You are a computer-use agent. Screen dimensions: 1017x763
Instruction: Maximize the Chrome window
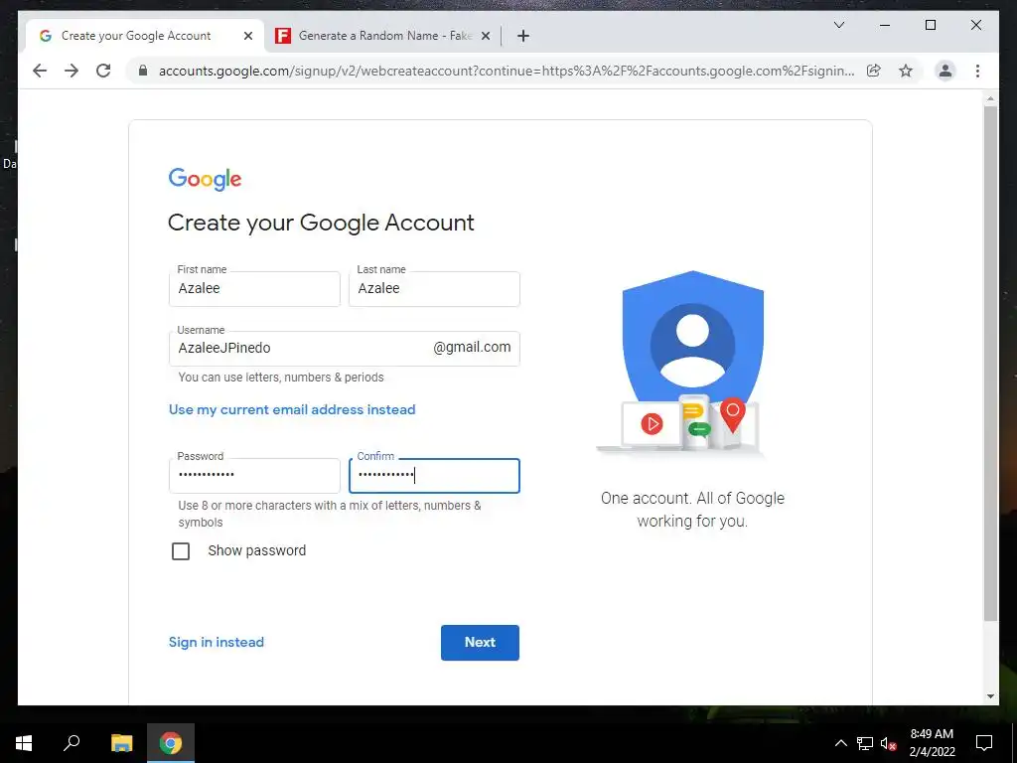930,25
